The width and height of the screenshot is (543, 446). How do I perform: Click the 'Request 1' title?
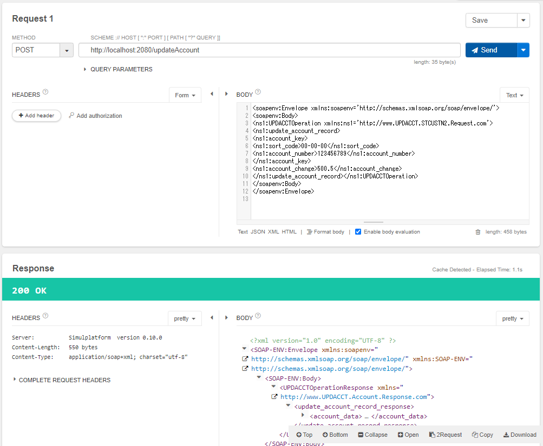click(x=32, y=19)
